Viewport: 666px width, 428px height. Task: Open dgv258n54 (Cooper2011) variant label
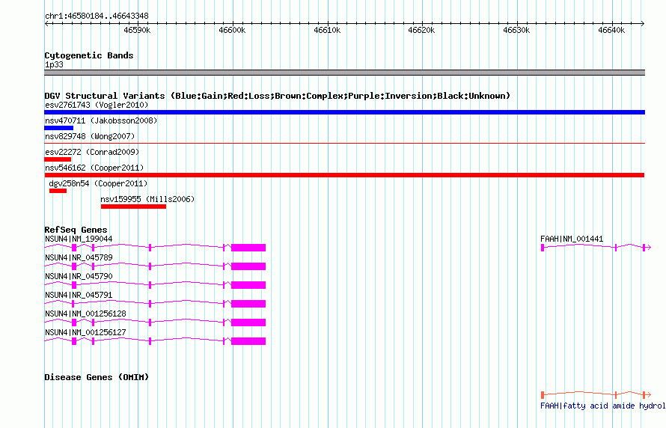click(x=98, y=183)
